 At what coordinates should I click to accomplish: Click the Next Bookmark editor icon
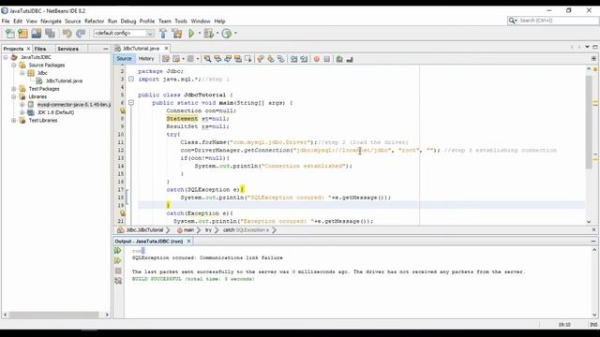tap(271, 59)
